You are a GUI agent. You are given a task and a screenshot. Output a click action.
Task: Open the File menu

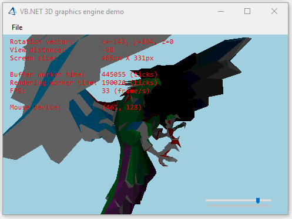click(x=17, y=28)
